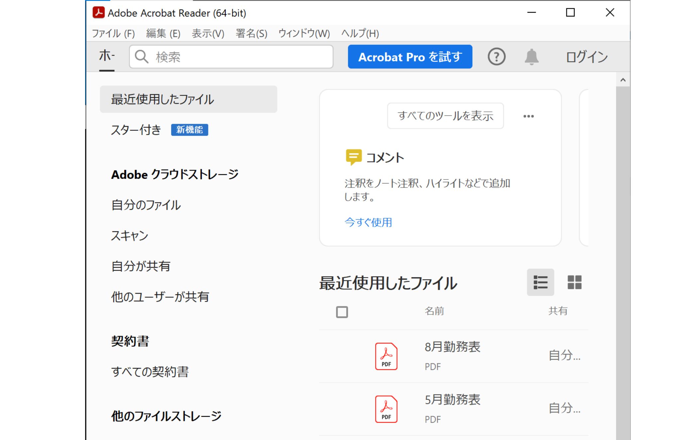Click the PDF icon of 8月勤務表
698x440 pixels.
386,356
